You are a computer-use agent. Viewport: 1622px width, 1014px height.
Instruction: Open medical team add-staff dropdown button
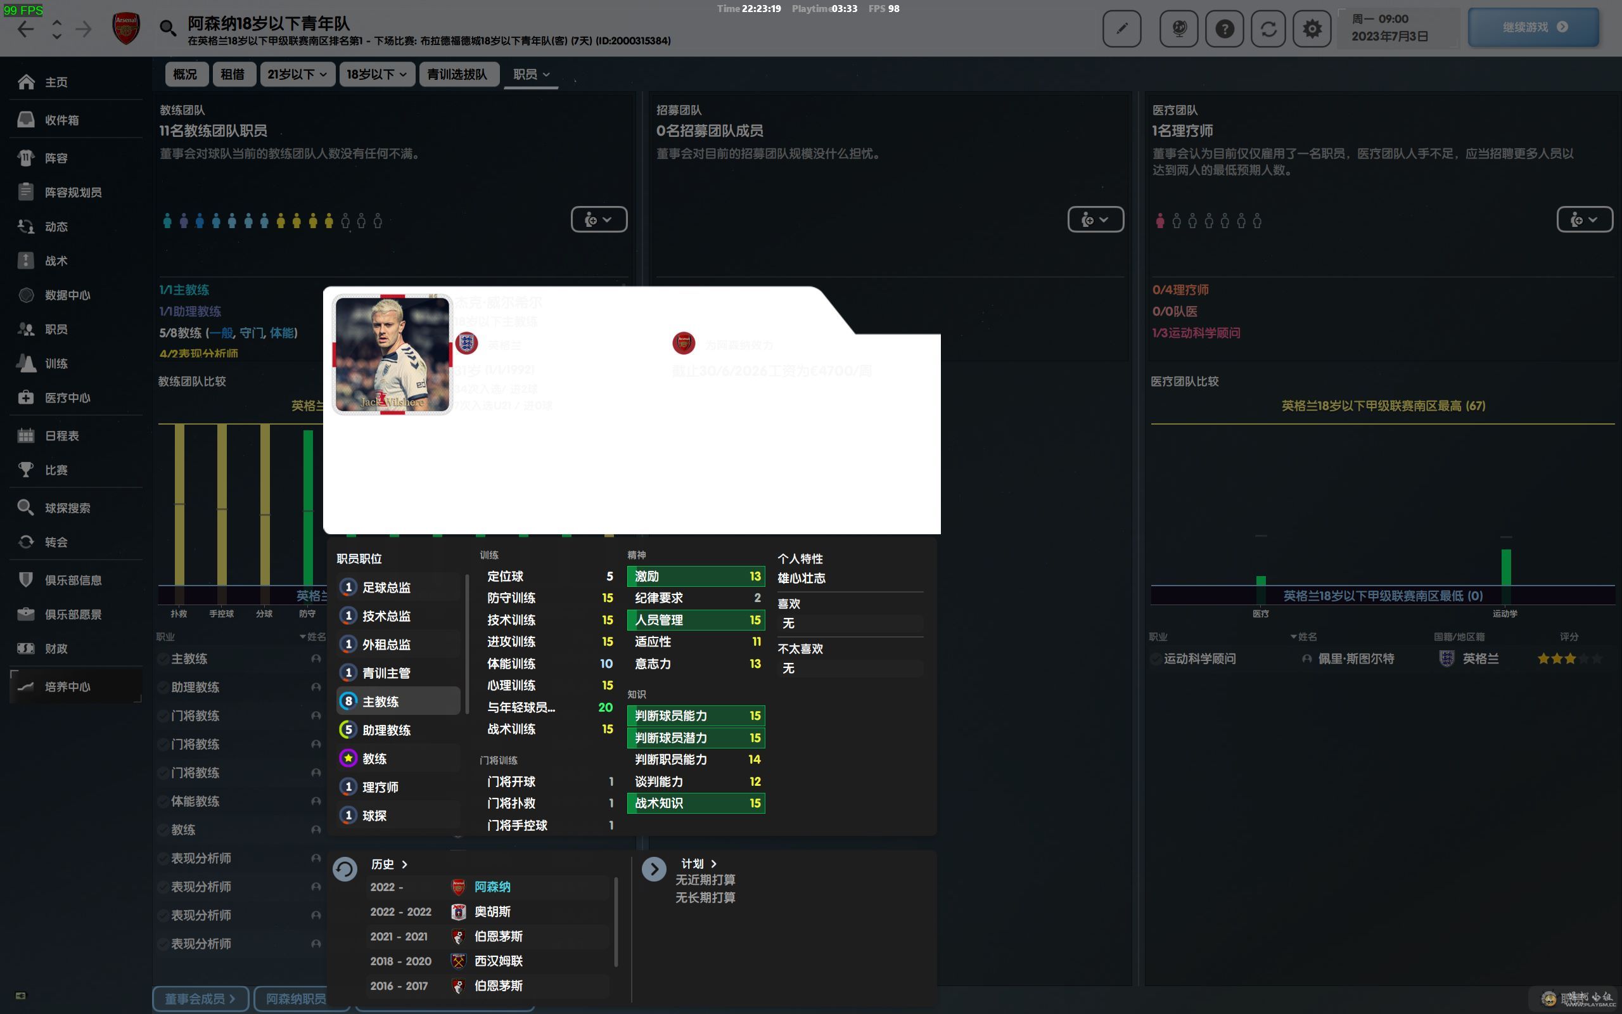1584,219
